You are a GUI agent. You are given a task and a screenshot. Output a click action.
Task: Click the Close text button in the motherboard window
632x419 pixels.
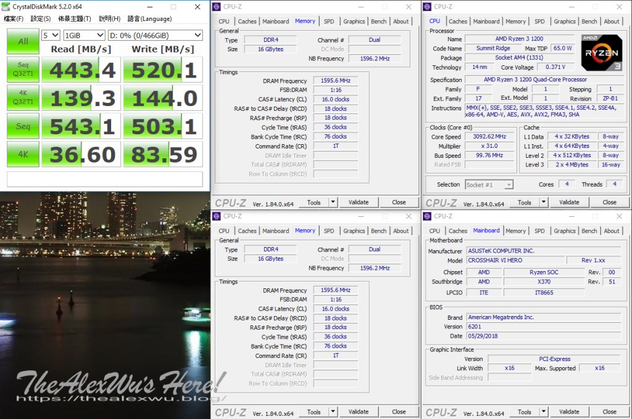coord(609,412)
